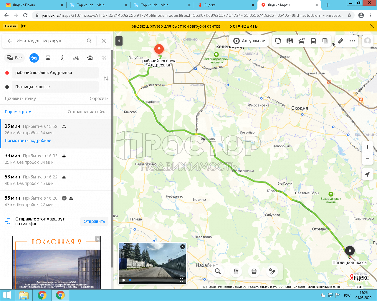
Task: Select the car route mode icon
Action: [34, 58]
